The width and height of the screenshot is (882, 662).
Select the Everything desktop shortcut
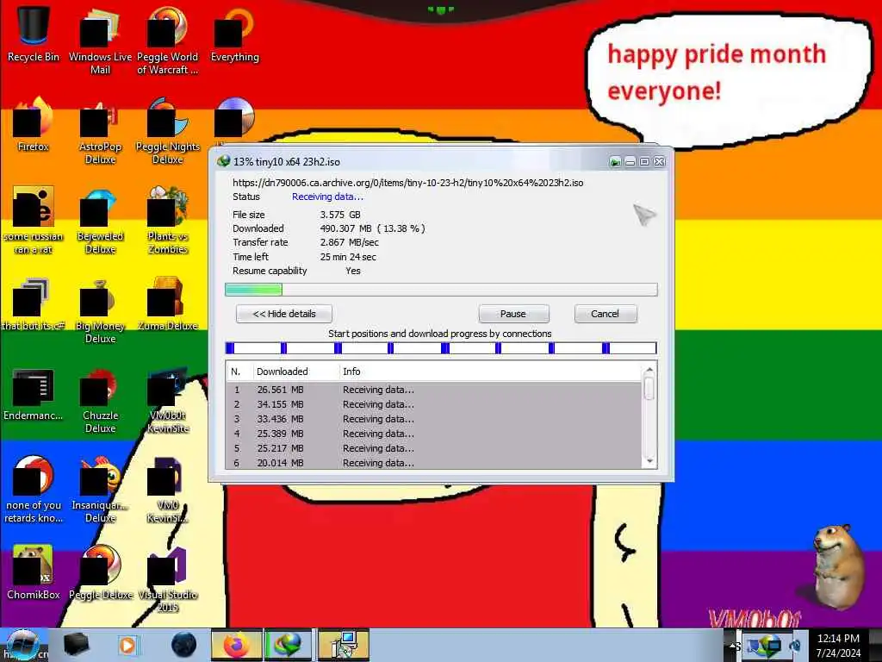click(234, 34)
